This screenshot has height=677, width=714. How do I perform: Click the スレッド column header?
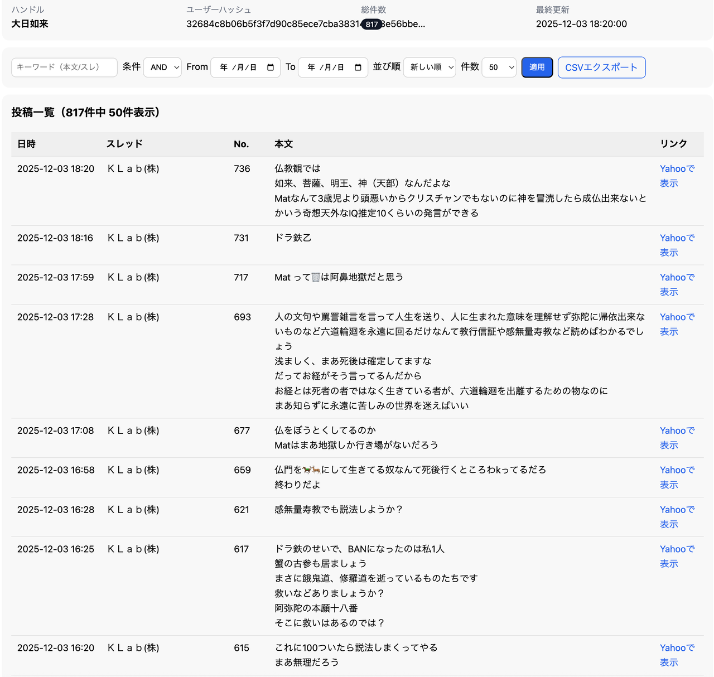tap(124, 144)
